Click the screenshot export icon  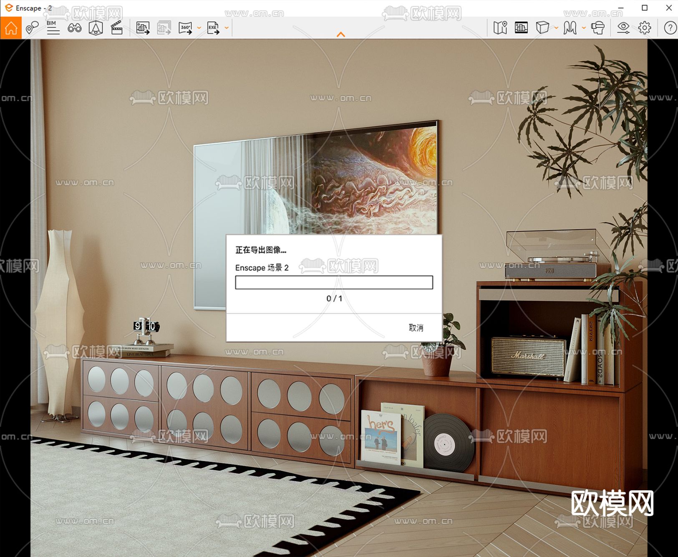click(x=143, y=28)
